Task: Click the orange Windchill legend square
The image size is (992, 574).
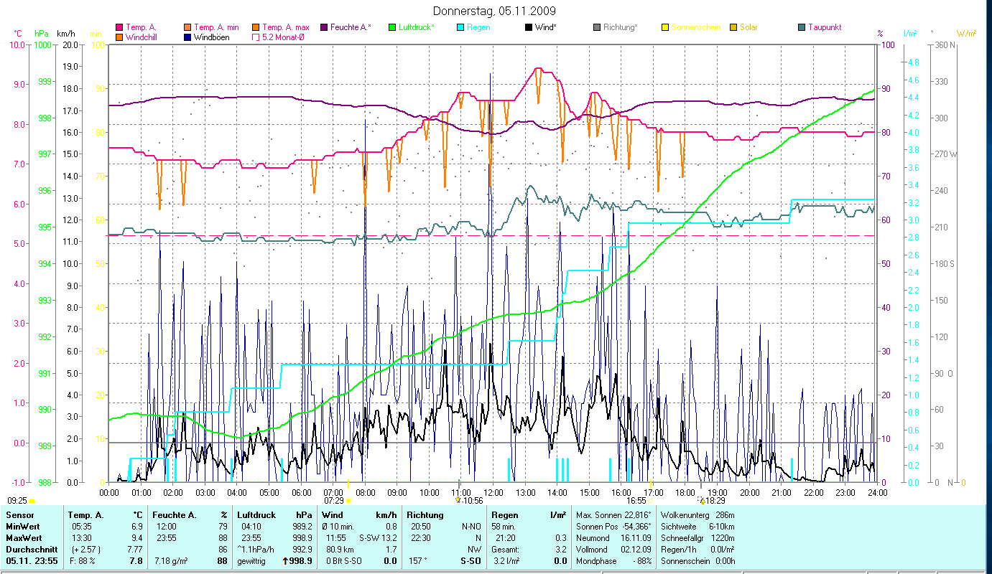Action: 119,37
